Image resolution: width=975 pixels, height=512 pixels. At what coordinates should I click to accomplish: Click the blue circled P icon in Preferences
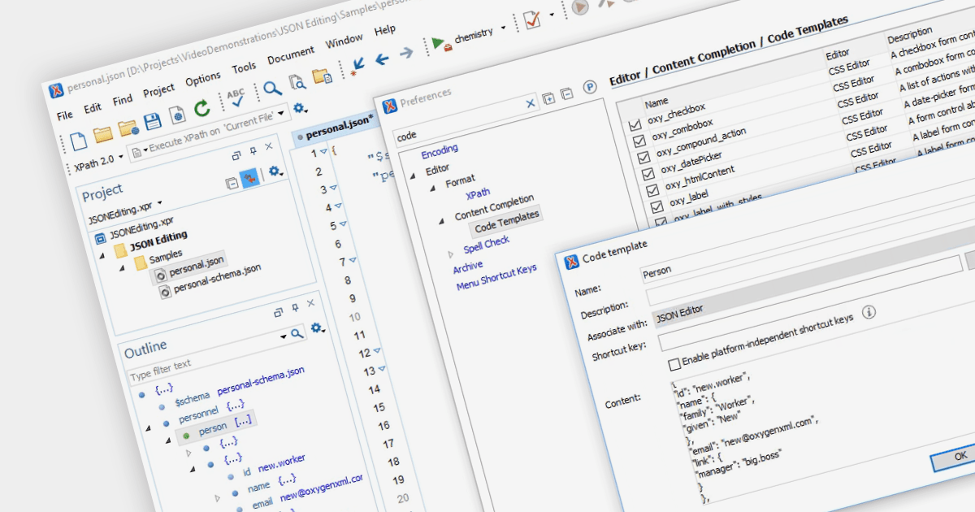[x=590, y=86]
